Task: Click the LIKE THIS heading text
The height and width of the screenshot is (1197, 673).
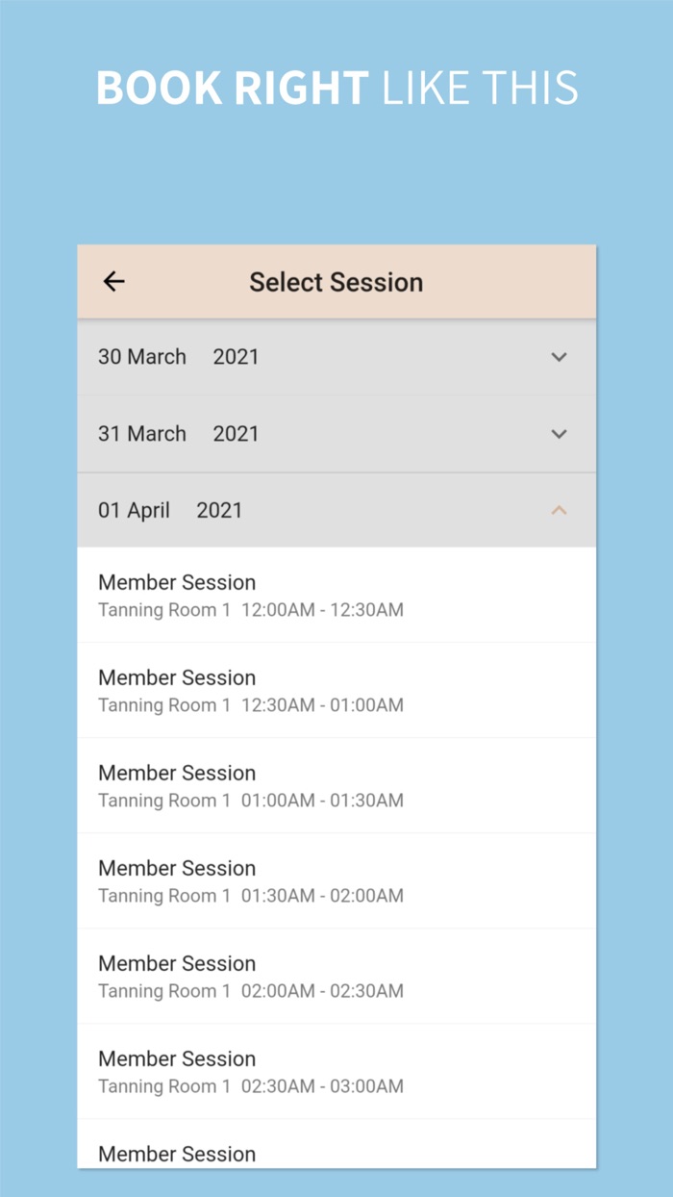Action: coord(480,88)
